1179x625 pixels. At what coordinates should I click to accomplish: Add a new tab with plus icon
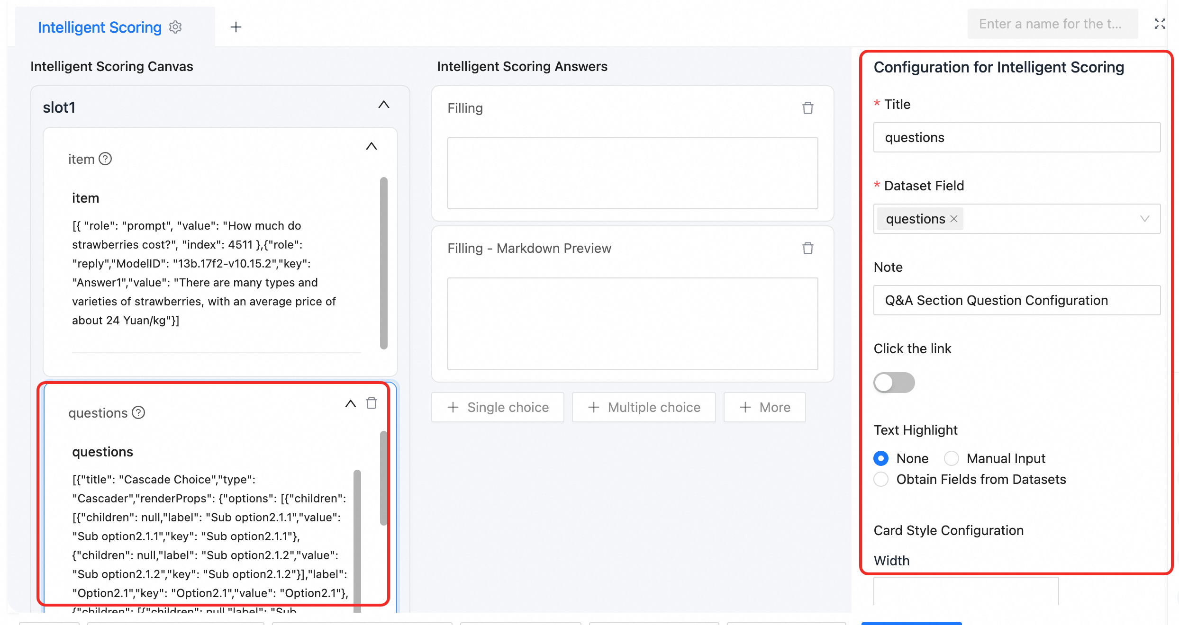pos(236,27)
